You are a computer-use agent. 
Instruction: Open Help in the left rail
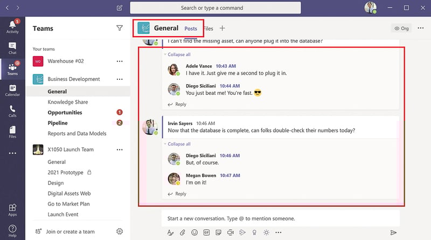pyautogui.click(x=12, y=231)
